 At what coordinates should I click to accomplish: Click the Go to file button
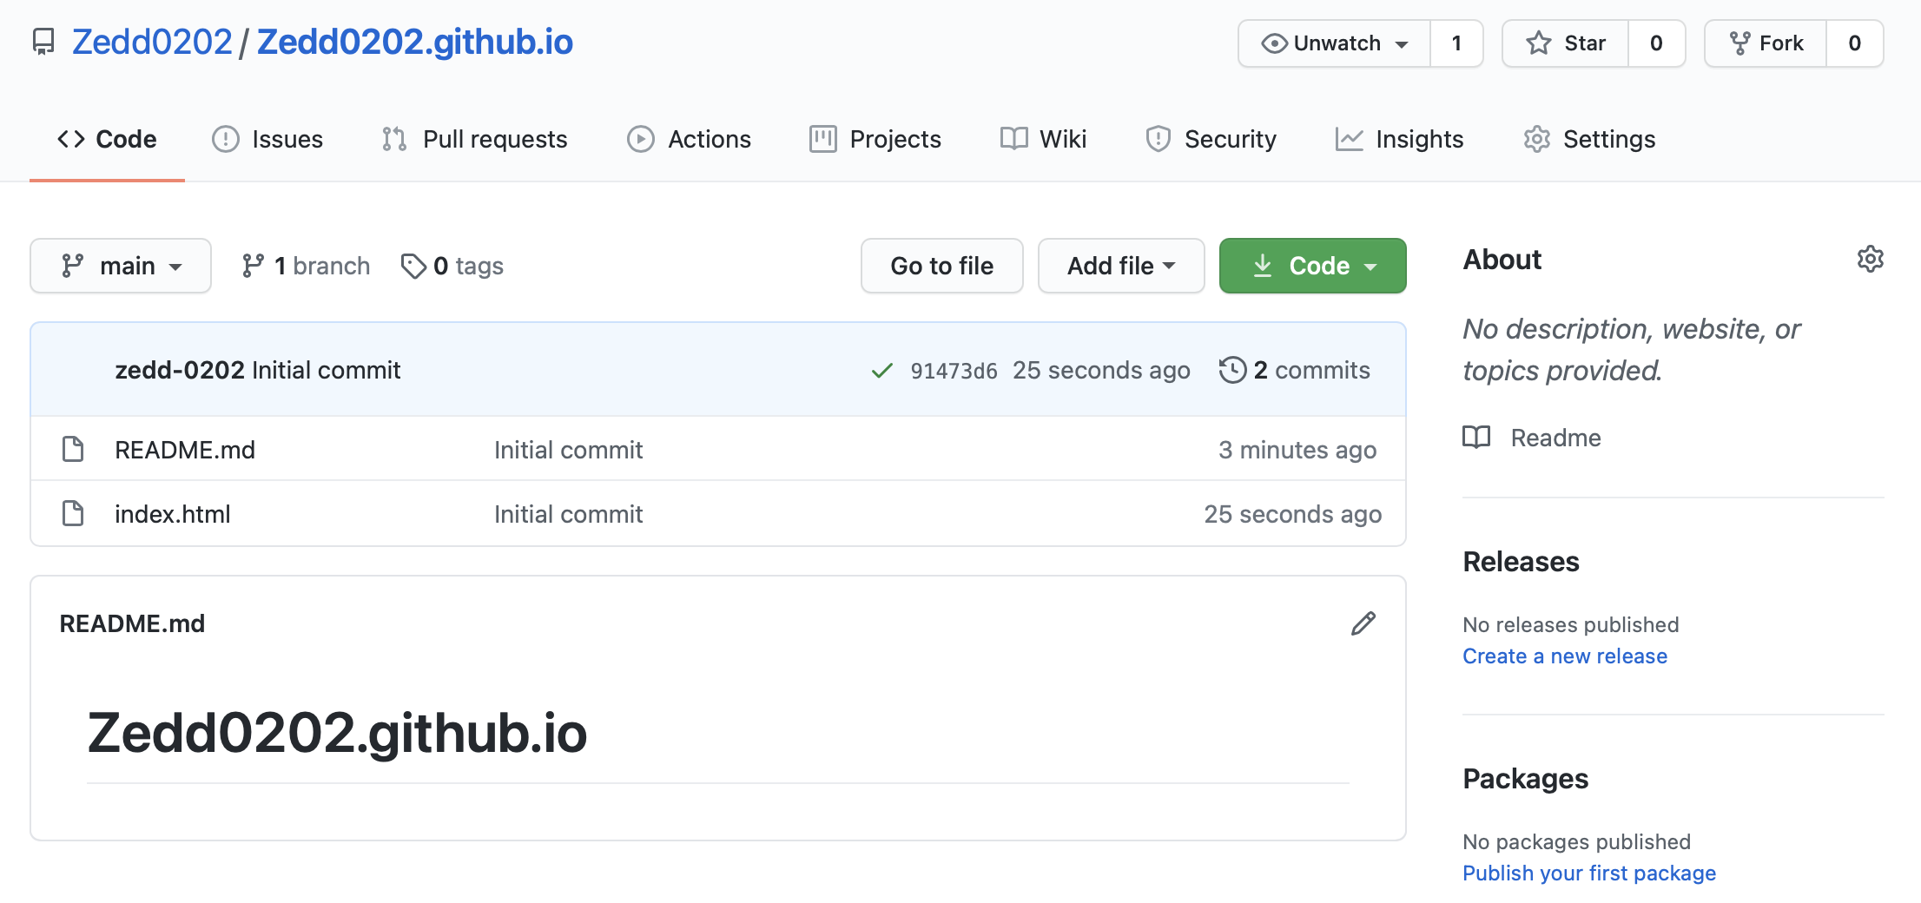point(942,266)
